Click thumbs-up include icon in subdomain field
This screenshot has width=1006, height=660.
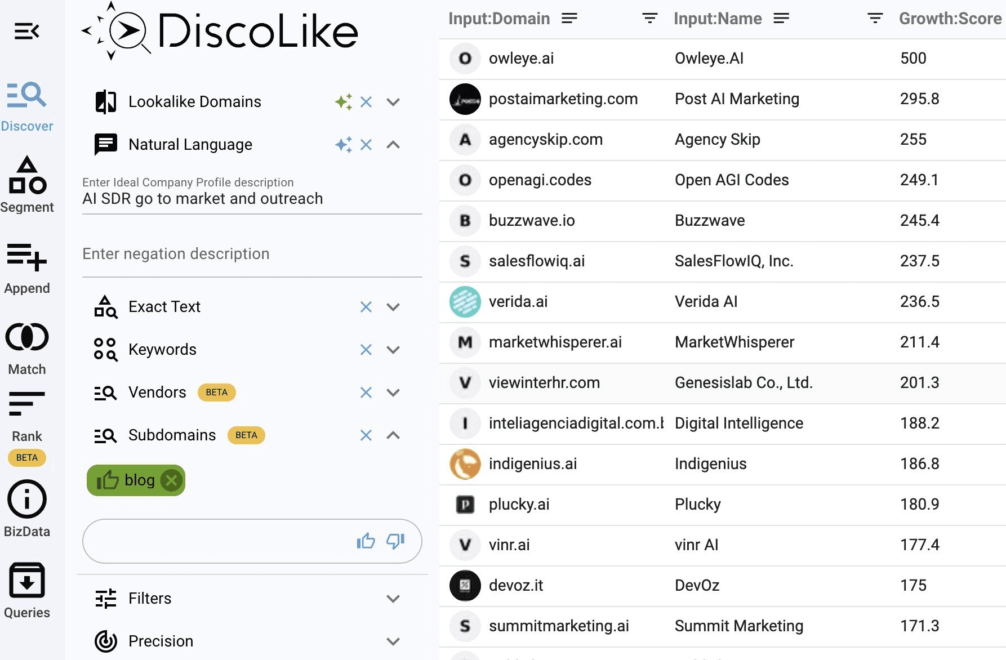coord(366,541)
